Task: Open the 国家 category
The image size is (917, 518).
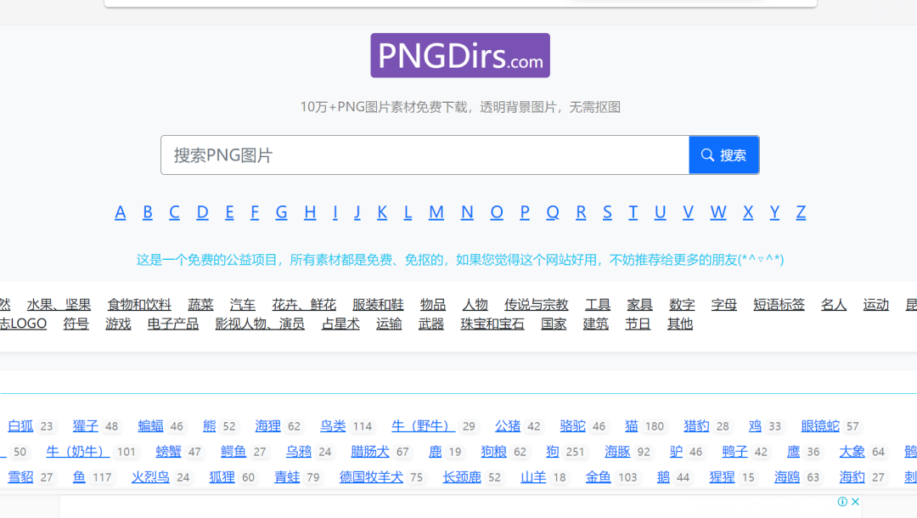Action: click(x=554, y=324)
